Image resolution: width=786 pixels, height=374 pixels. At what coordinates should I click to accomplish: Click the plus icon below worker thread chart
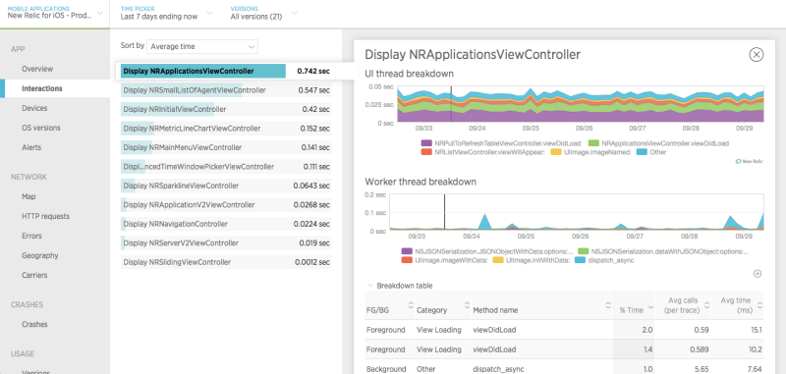758,274
